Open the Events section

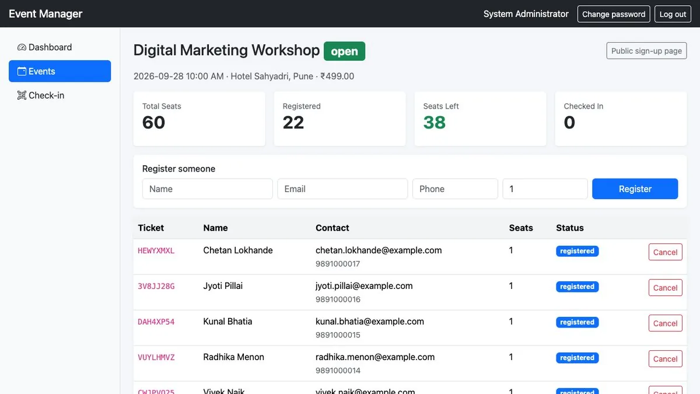pyautogui.click(x=60, y=71)
